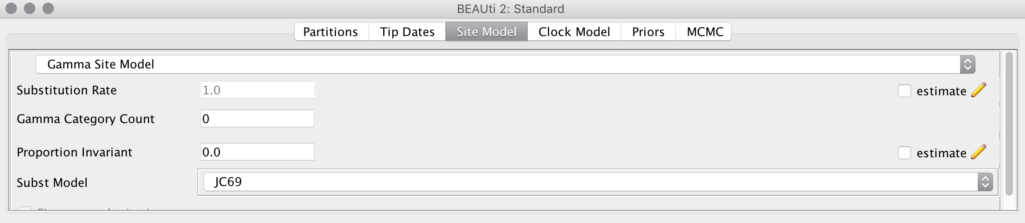Open the Priors tab
The width and height of the screenshot is (1025, 223).
pos(648,32)
